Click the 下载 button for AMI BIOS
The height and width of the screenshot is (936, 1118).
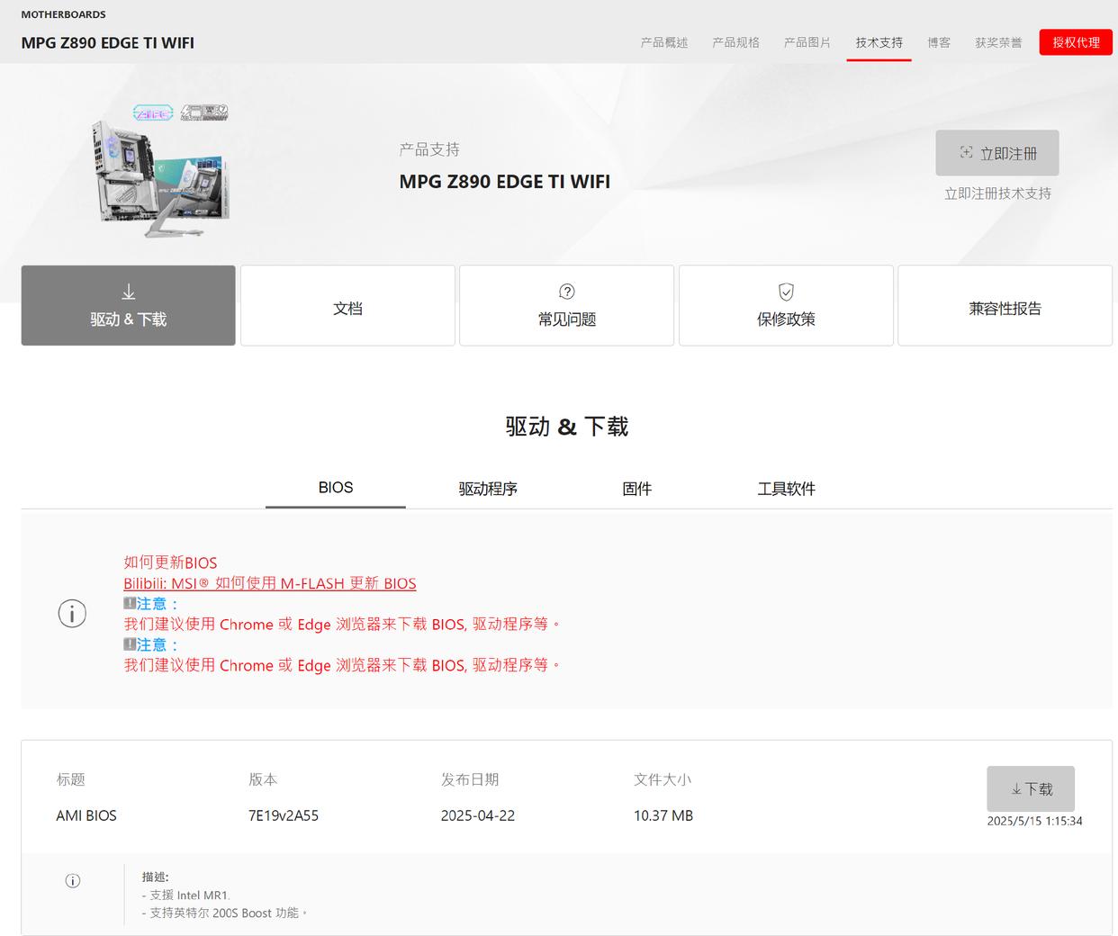tap(1031, 788)
